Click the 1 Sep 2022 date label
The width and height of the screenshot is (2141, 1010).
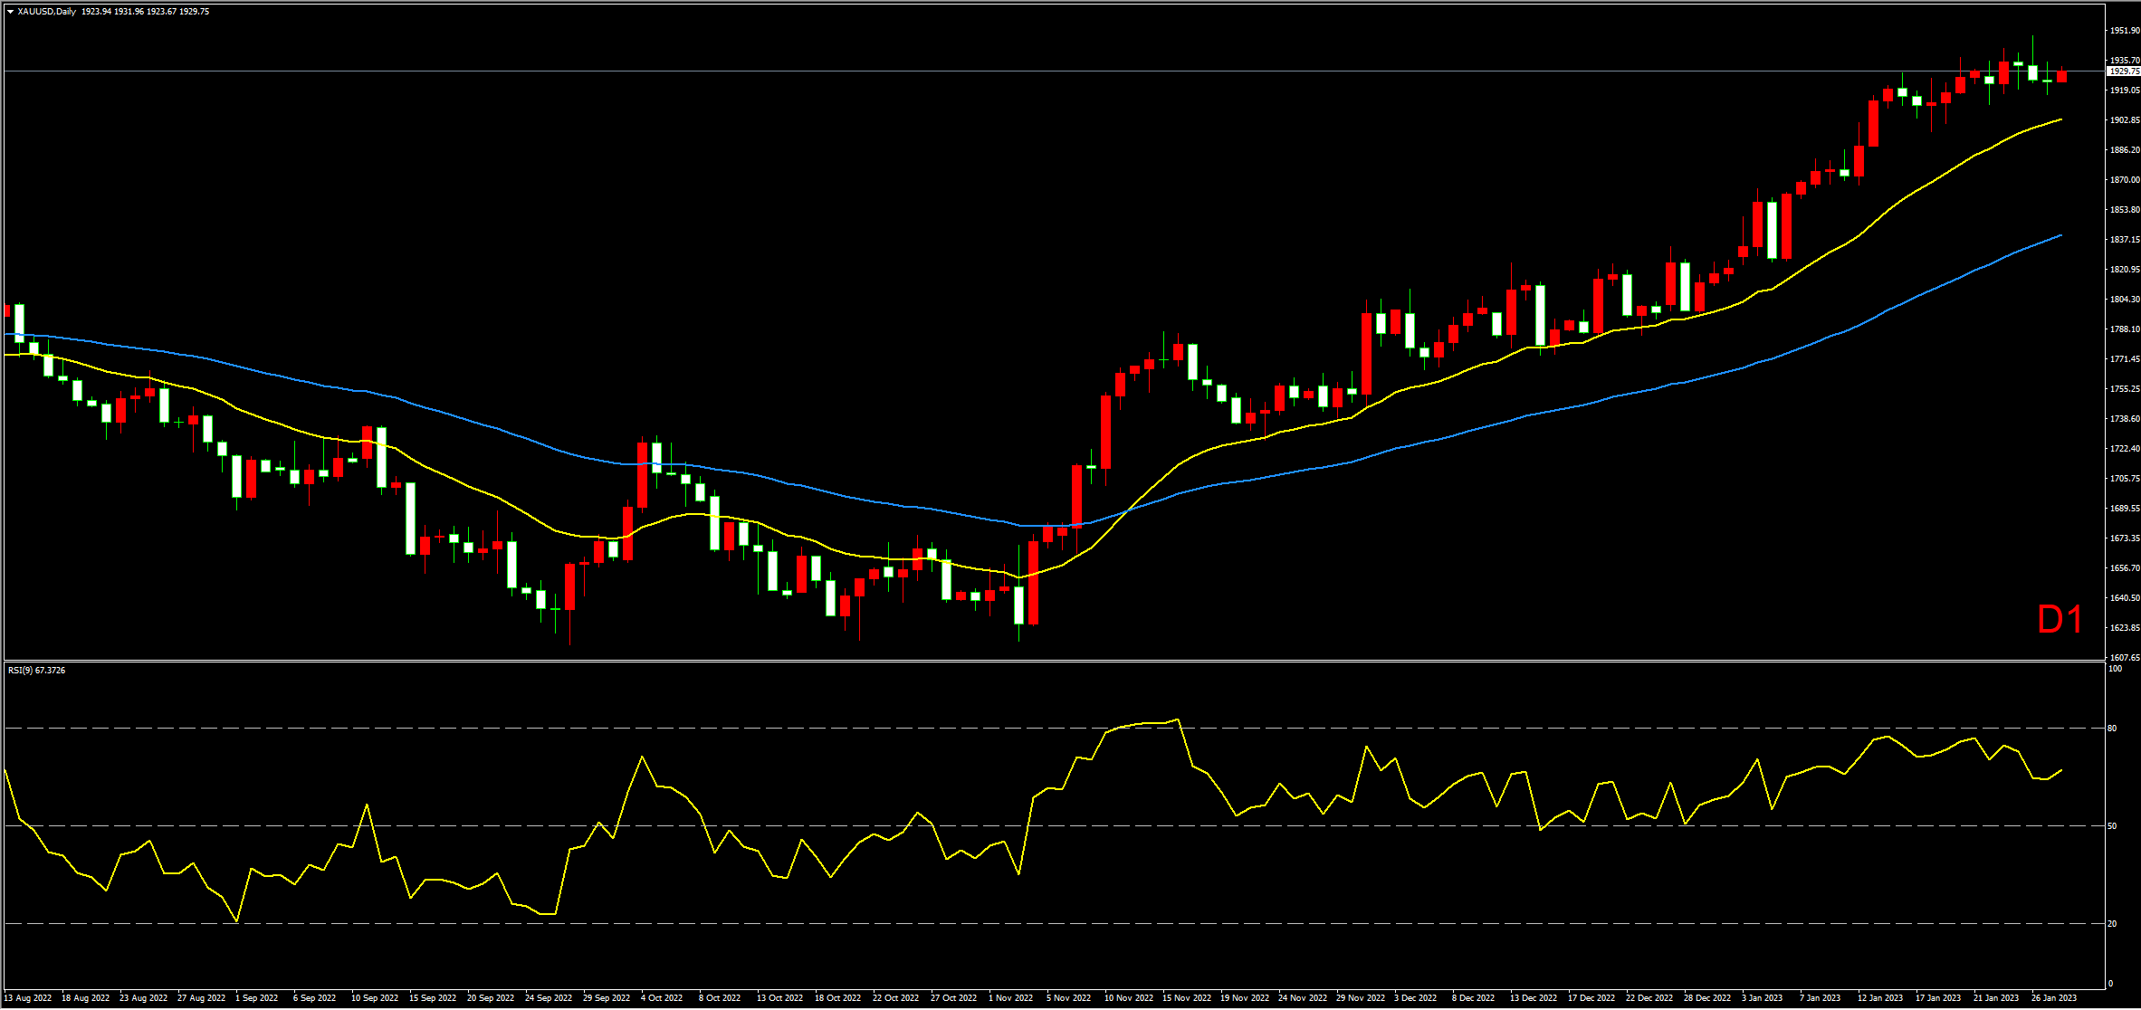click(257, 998)
